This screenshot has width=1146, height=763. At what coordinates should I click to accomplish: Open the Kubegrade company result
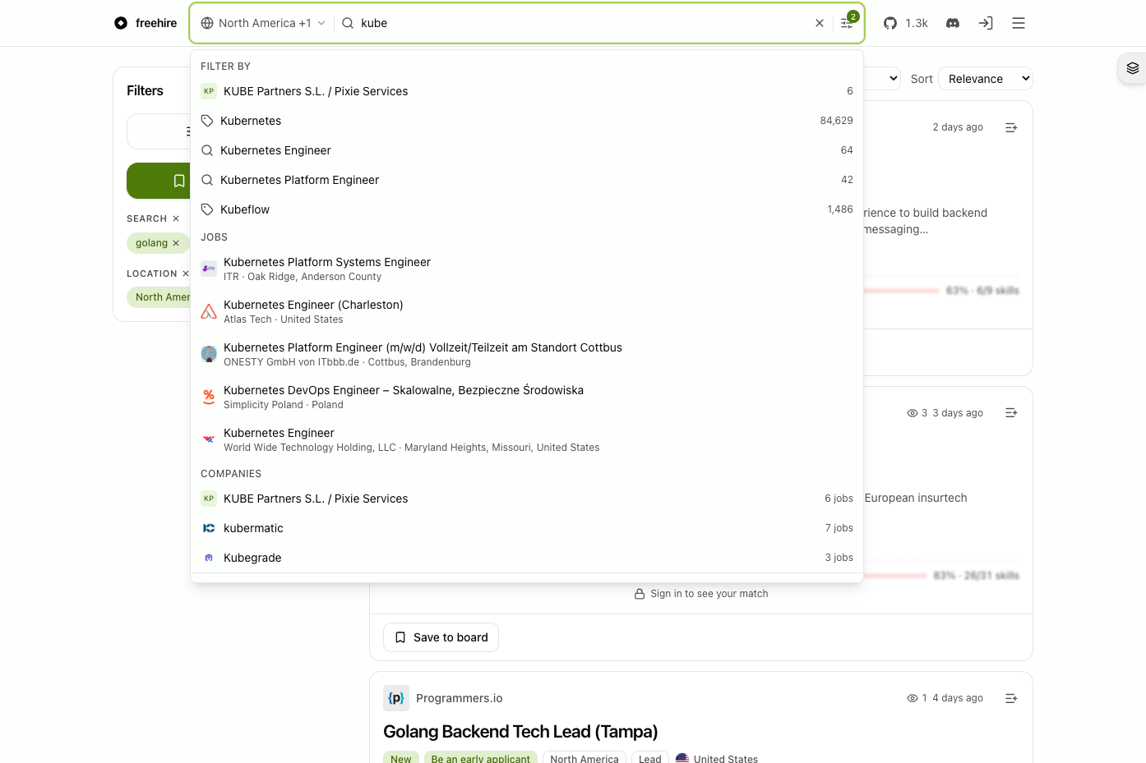click(527, 558)
